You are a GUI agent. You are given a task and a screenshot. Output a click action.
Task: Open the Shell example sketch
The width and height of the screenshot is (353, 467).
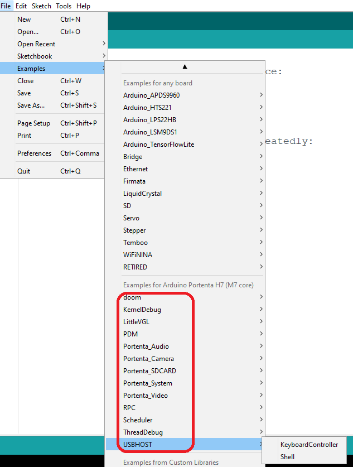304,456
